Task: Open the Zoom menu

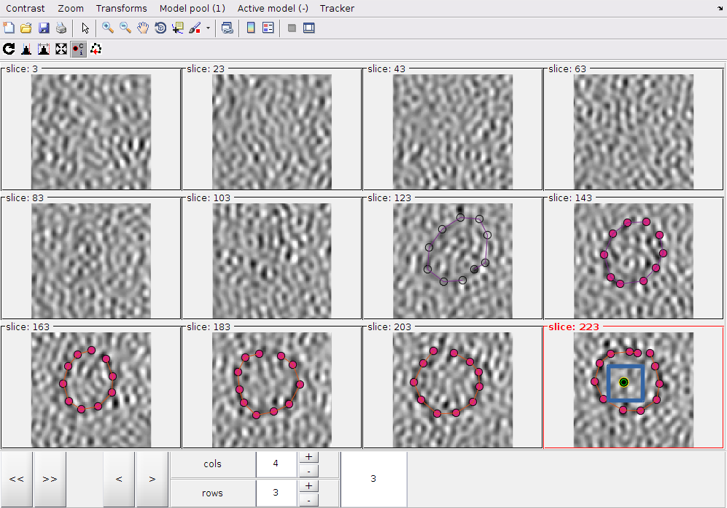Action: (x=71, y=8)
